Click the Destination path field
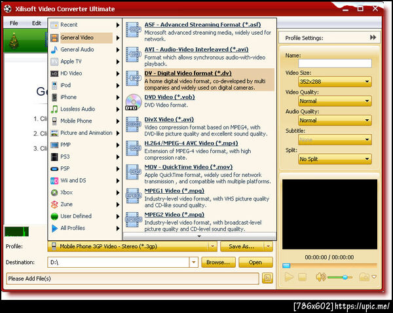This screenshot has height=313, width=393. tap(119, 263)
